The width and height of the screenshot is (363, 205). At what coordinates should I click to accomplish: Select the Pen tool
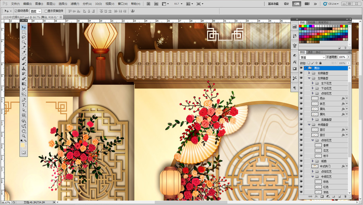(24, 100)
